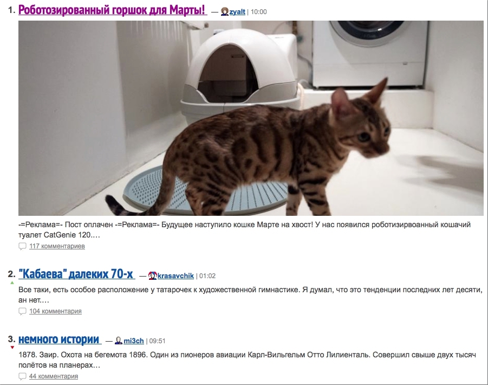Click the CatGenie 120 post excerpt text
This screenshot has width=488, height=385.
point(245,229)
